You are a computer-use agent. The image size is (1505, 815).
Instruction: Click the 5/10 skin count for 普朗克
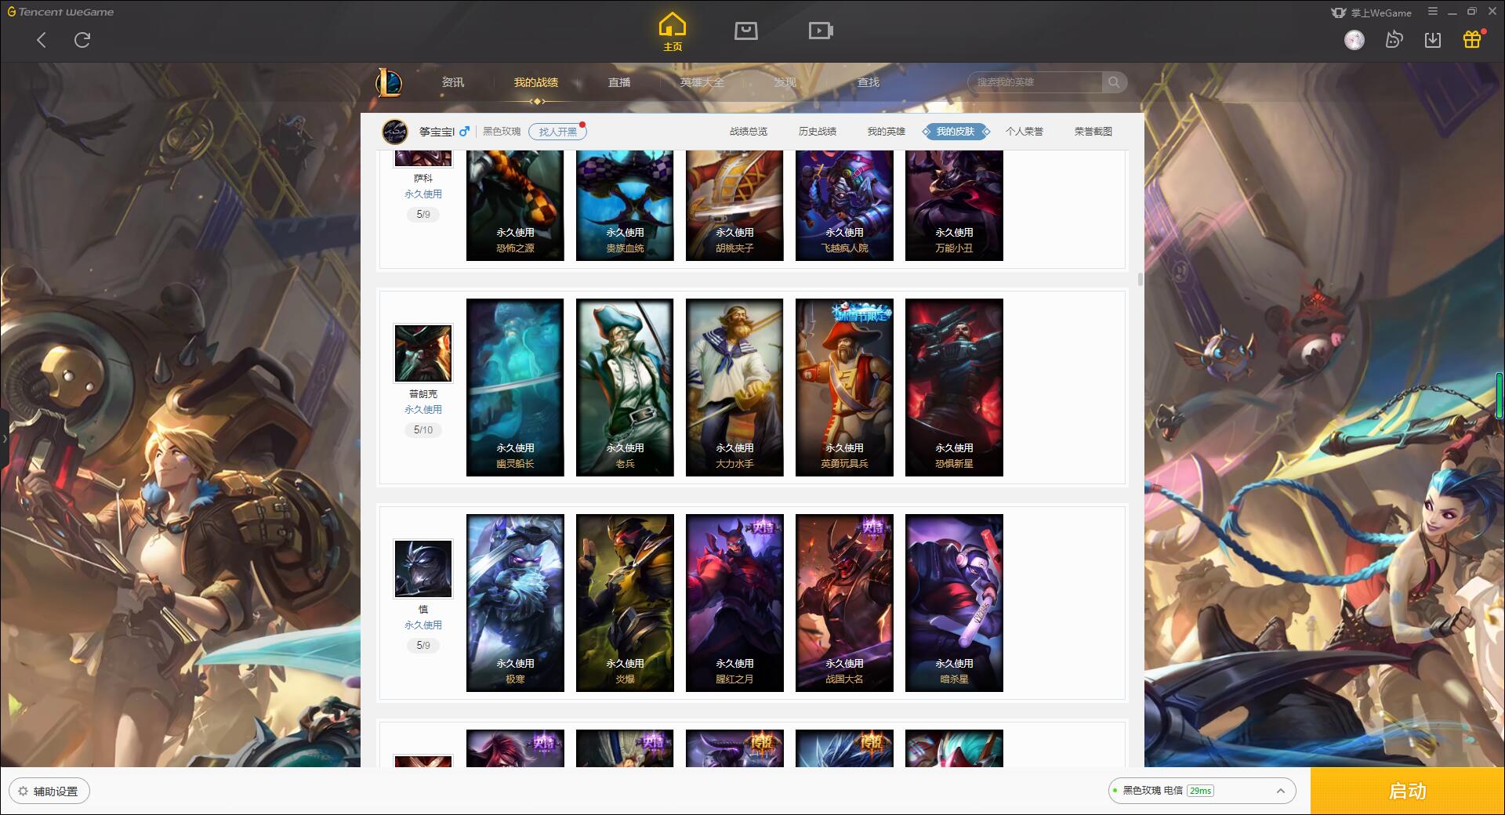[x=423, y=430]
